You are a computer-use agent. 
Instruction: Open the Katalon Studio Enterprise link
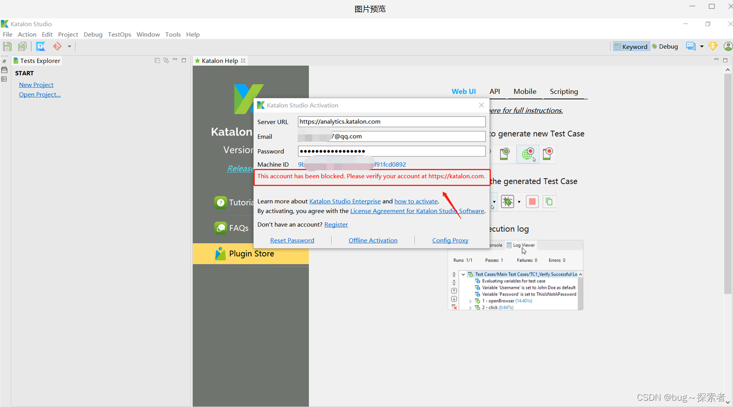pos(345,201)
